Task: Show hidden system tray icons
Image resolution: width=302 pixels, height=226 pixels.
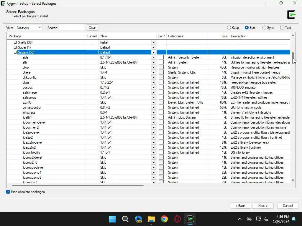Action: tap(239, 219)
